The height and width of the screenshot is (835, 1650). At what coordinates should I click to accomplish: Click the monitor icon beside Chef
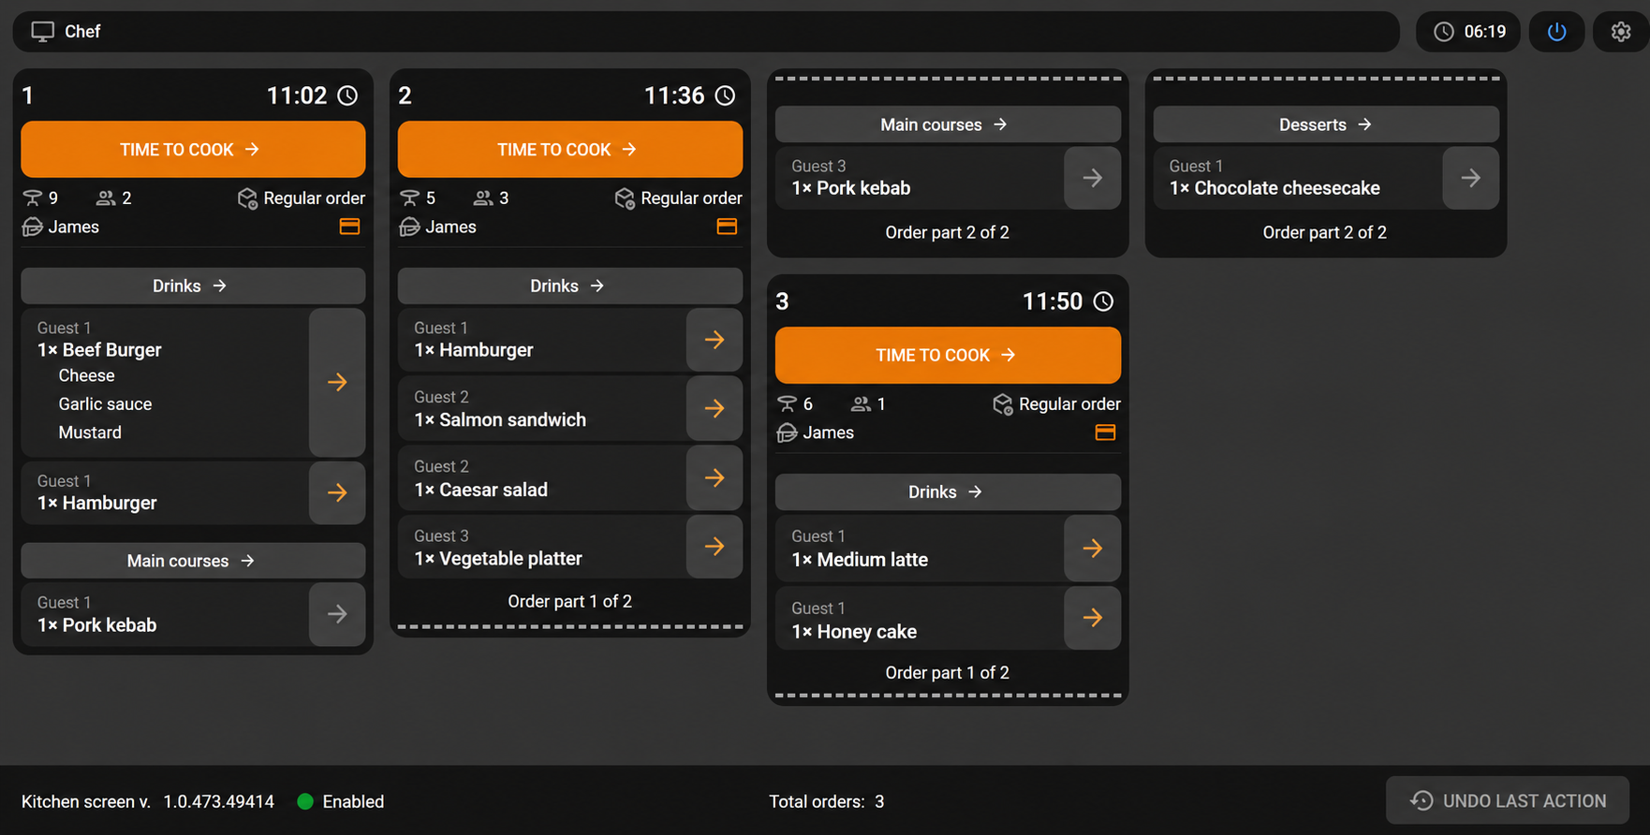pos(43,32)
